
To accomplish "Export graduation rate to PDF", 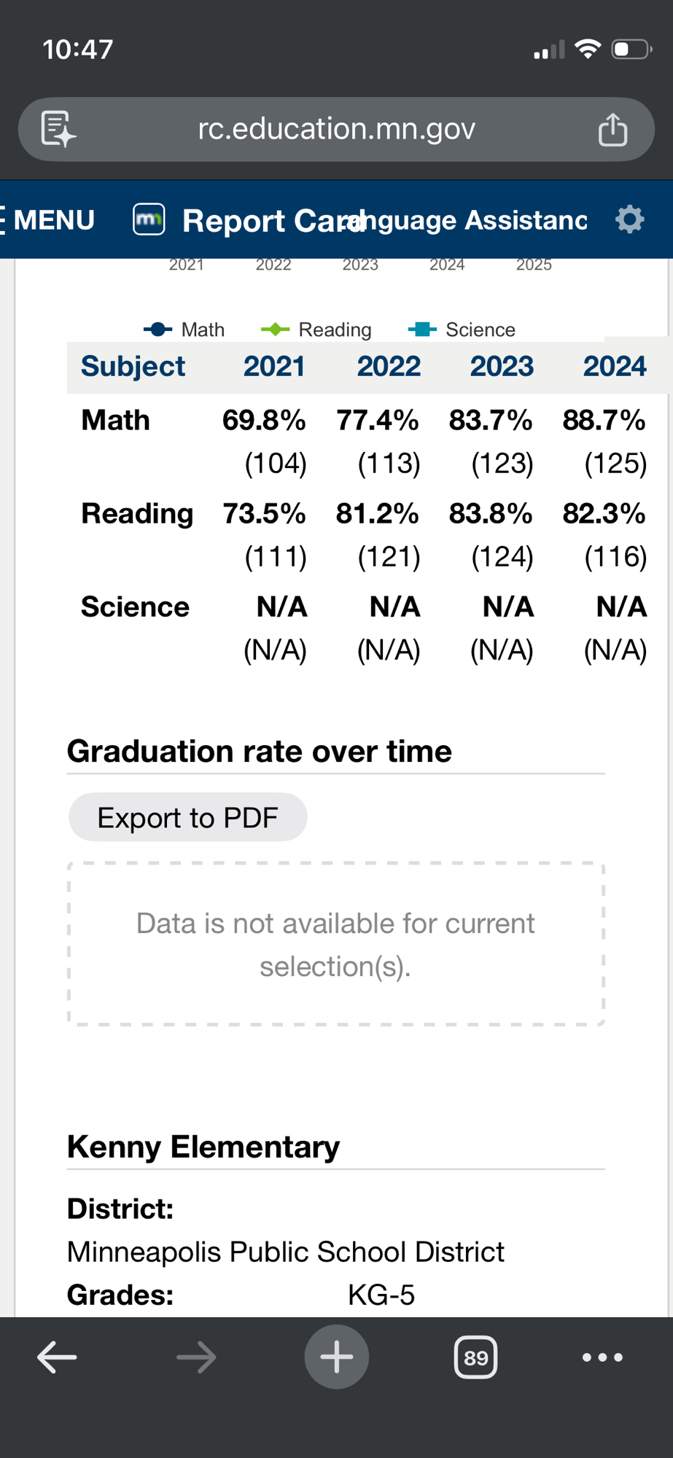I will (x=187, y=817).
